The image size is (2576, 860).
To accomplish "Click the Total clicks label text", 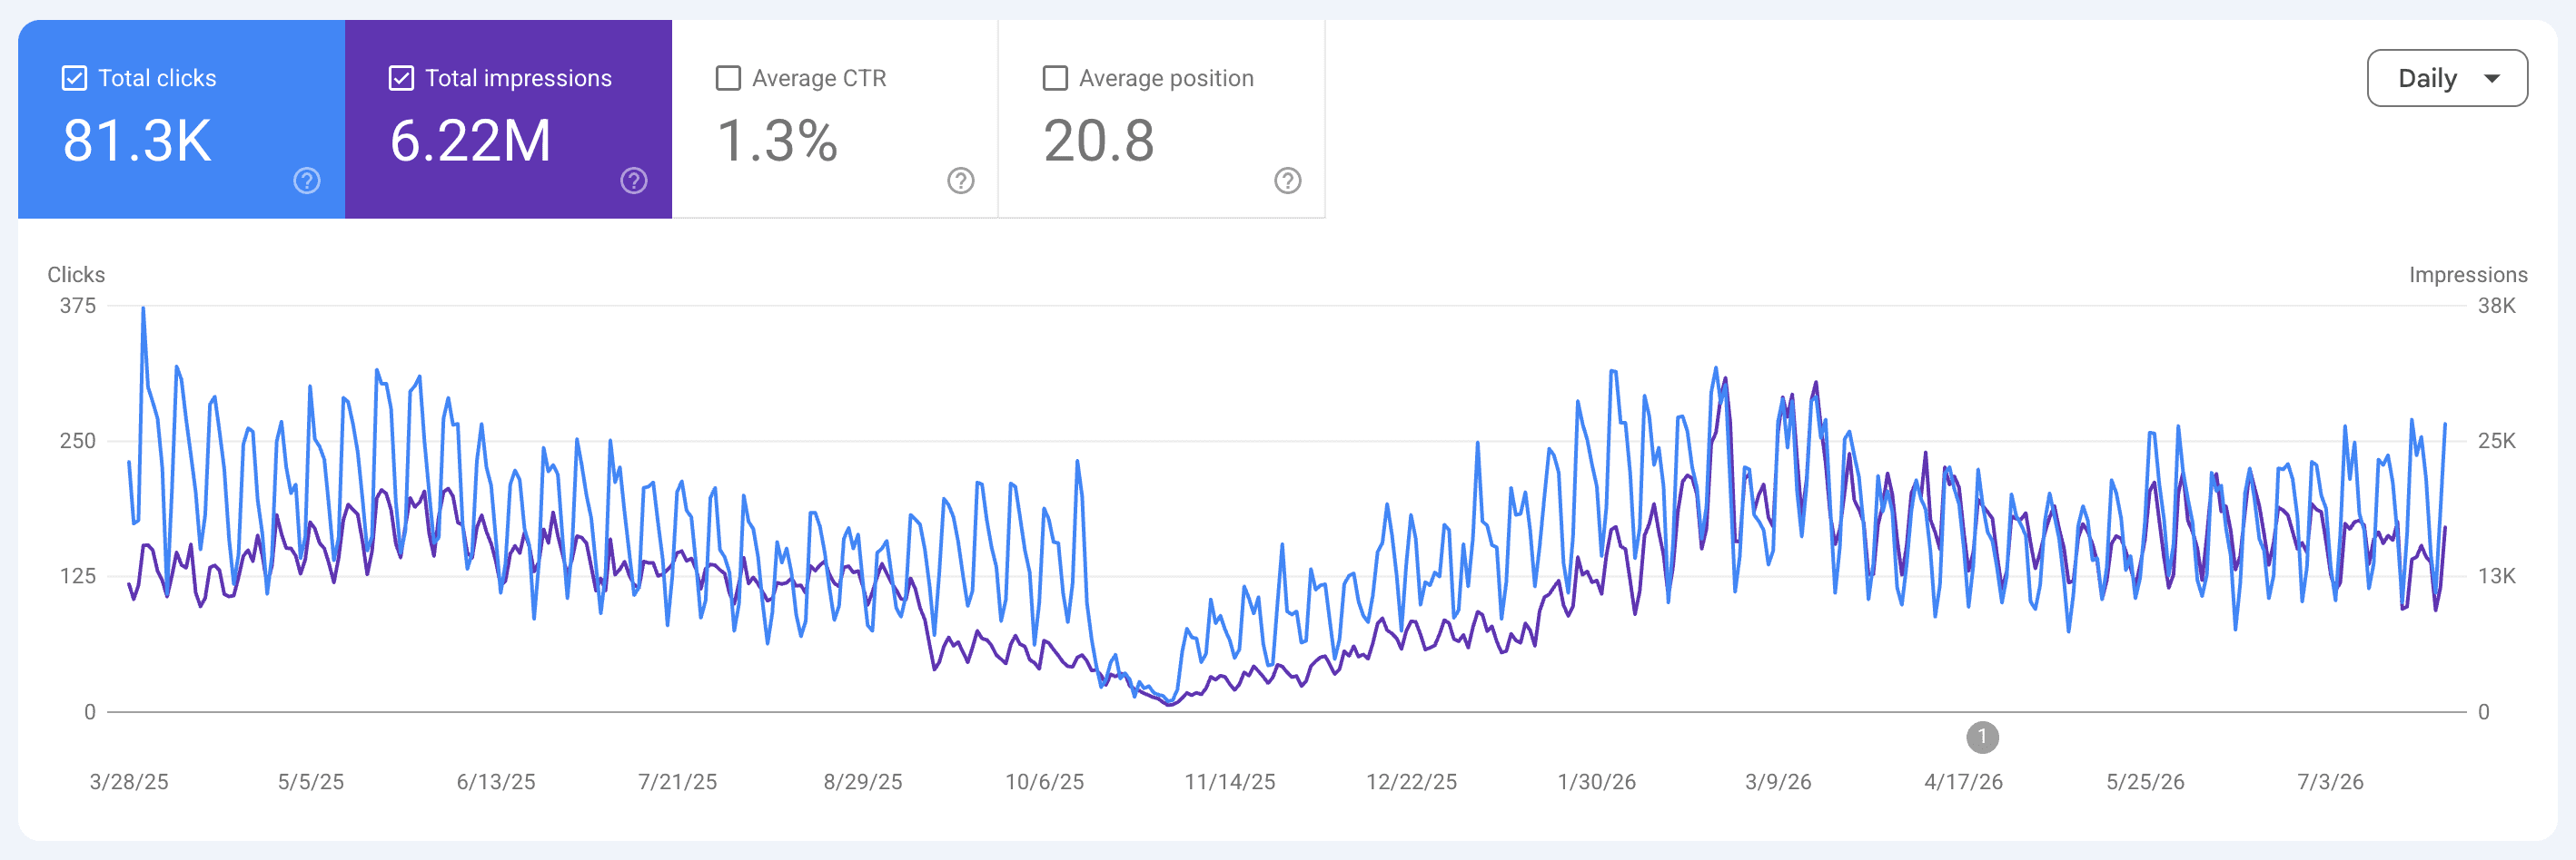I will pos(157,78).
